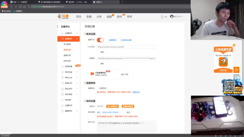Open the browser profile avatar icon
The height and width of the screenshot is (137, 244).
tap(4, 5)
